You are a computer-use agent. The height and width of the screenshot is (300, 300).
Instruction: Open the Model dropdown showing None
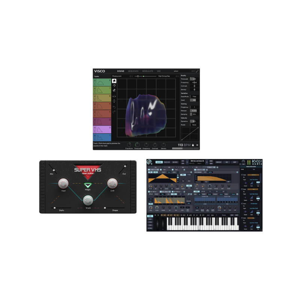tap(195, 125)
